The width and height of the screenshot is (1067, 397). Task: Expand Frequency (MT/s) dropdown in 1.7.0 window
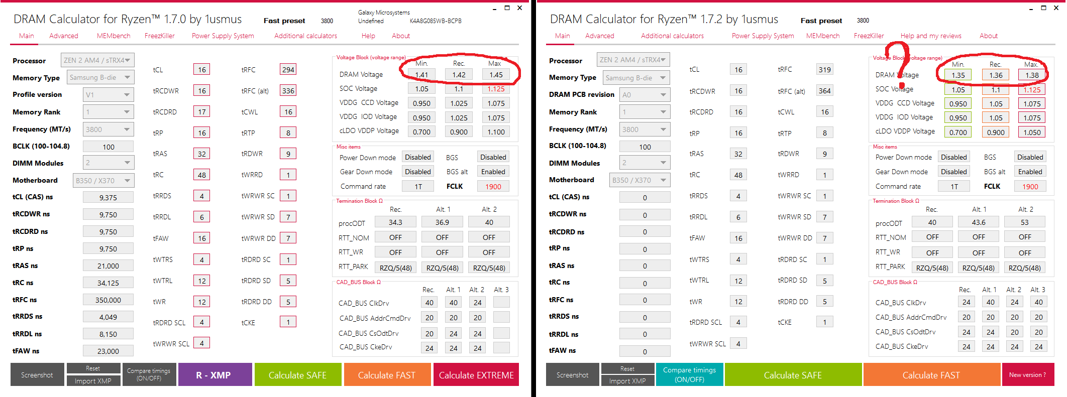point(109,129)
